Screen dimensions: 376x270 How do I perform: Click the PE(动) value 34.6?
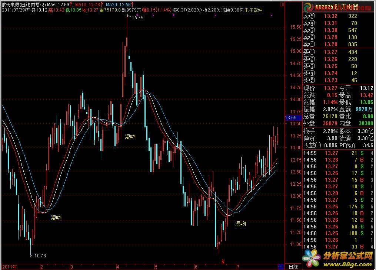(x=368, y=145)
